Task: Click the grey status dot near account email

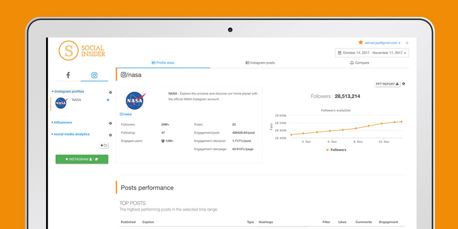Action: point(407,43)
